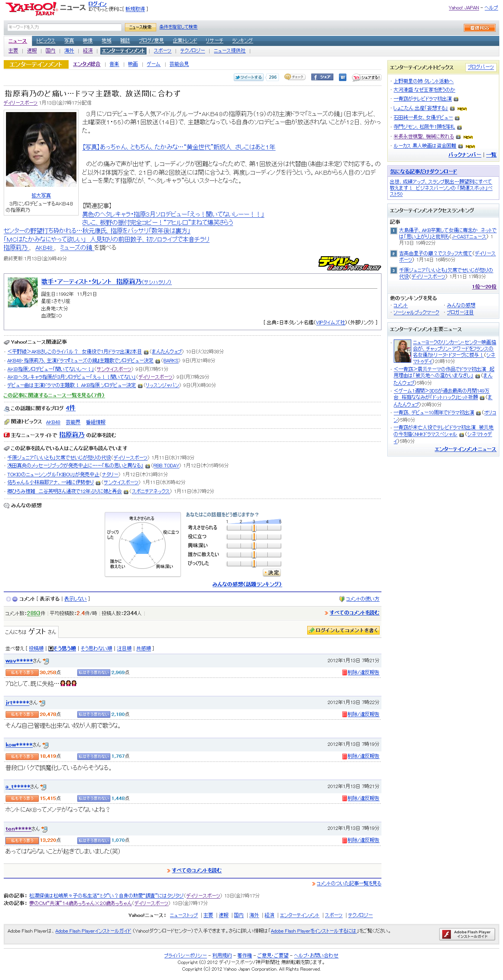Viewport: 503px width, 980px height.
Task: Click the keyword search input field
Action: pos(65,27)
